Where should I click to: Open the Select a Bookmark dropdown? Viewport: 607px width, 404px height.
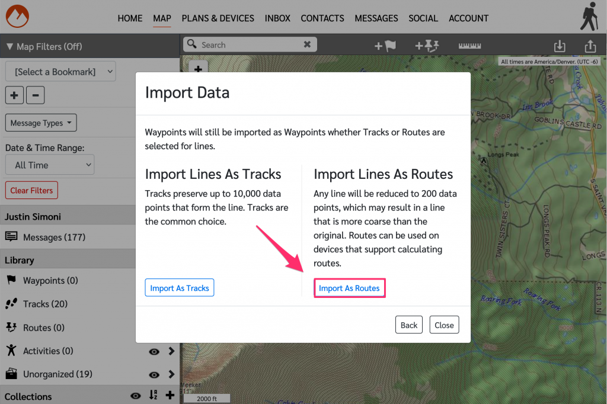[60, 72]
